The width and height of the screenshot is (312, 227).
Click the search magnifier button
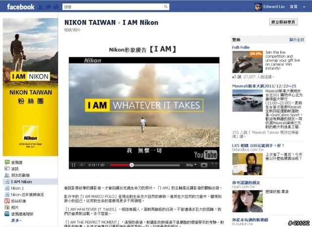[x=166, y=7]
